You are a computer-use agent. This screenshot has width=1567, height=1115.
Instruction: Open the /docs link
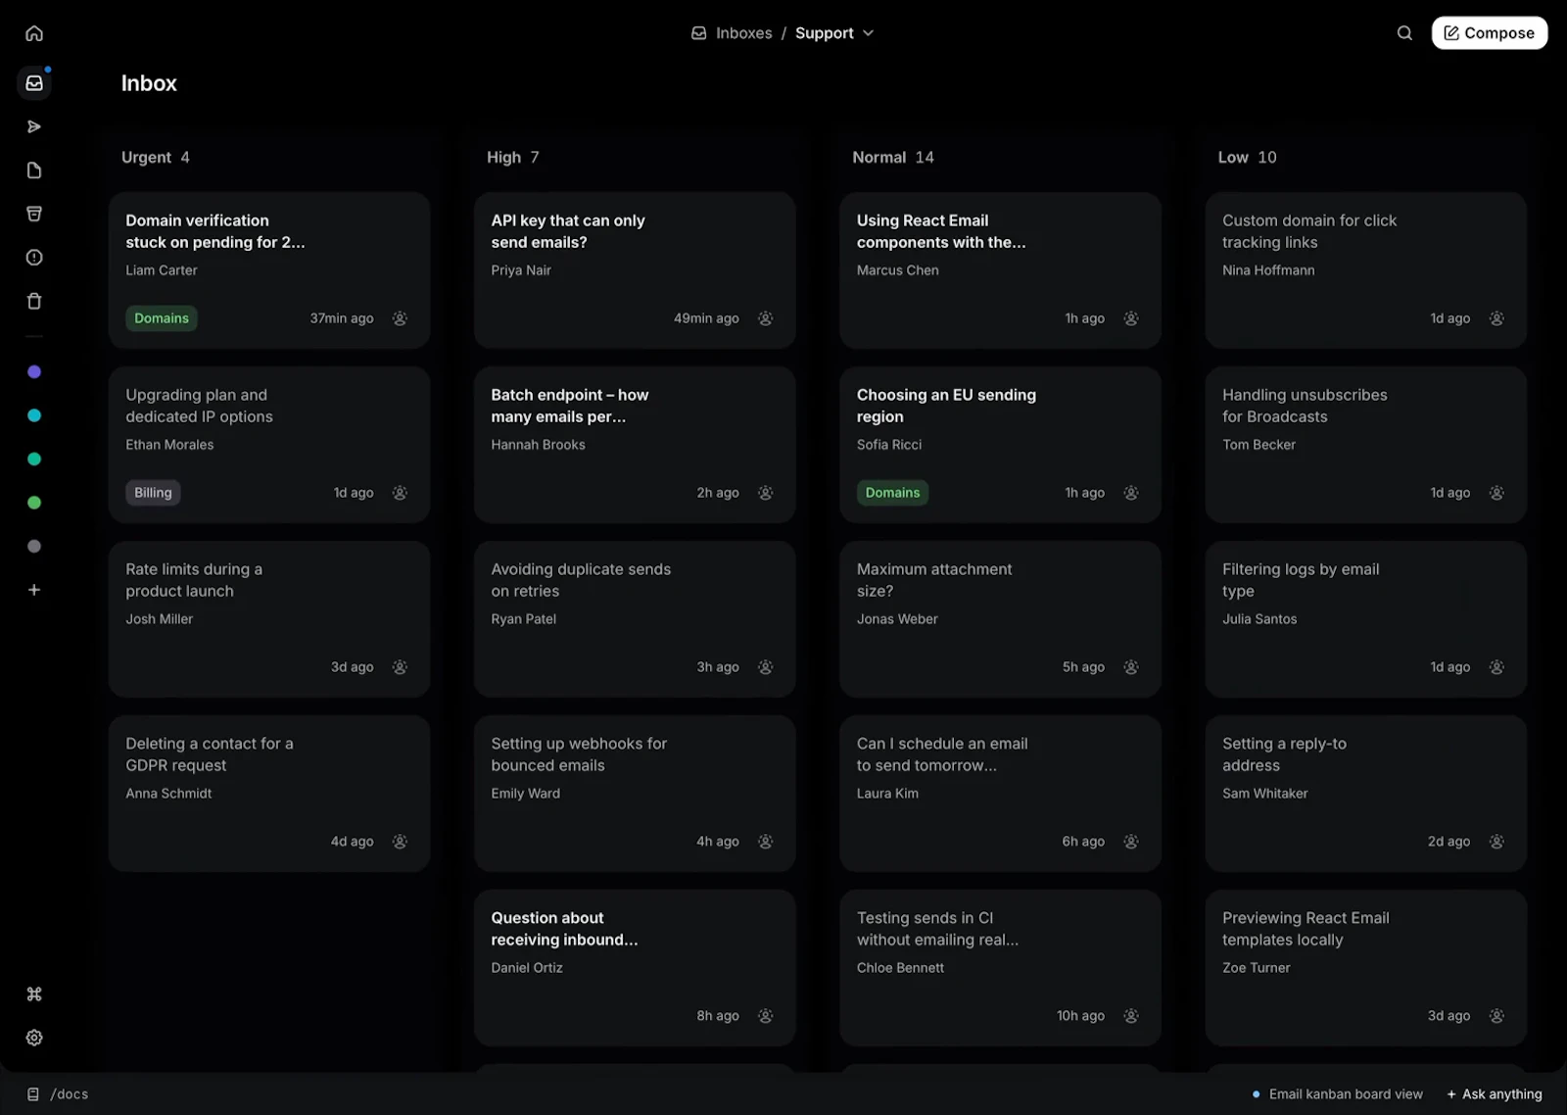pos(58,1094)
